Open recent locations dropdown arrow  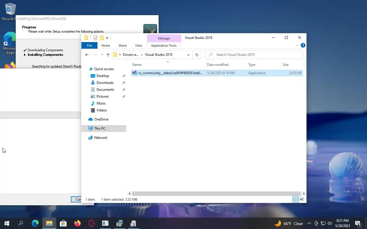pos(102,55)
